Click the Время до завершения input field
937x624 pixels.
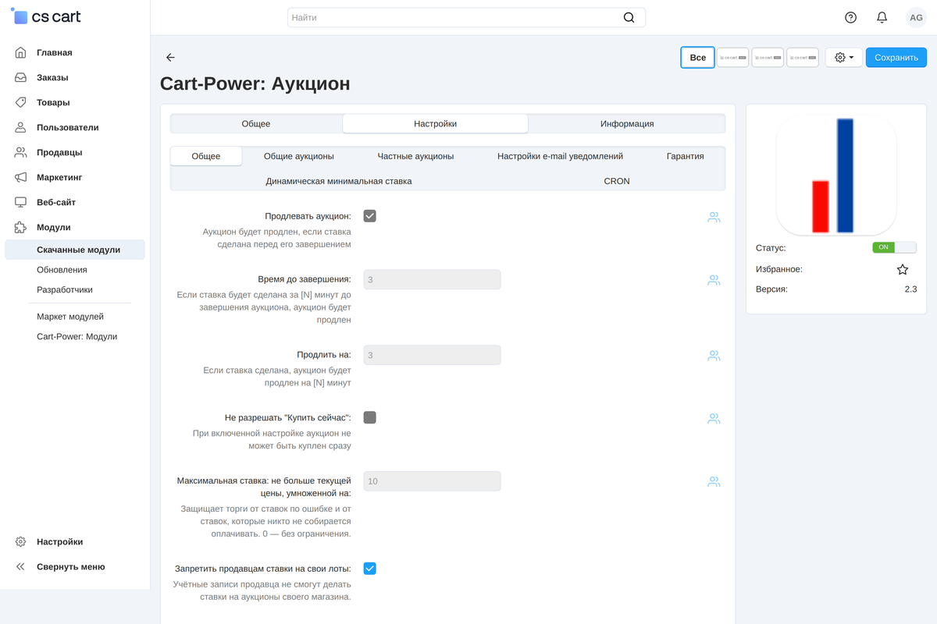click(x=432, y=280)
